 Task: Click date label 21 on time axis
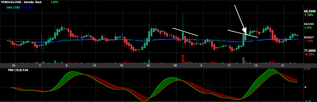(x=283, y=66)
